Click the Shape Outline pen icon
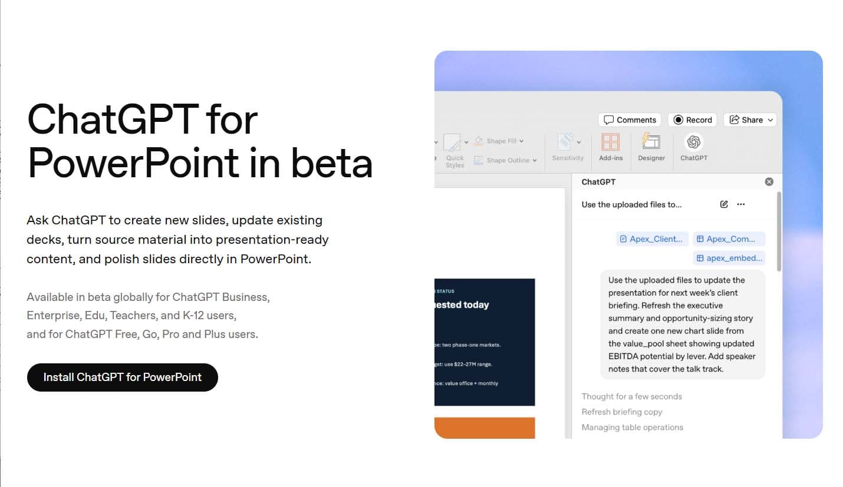The image size is (843, 487). (479, 160)
